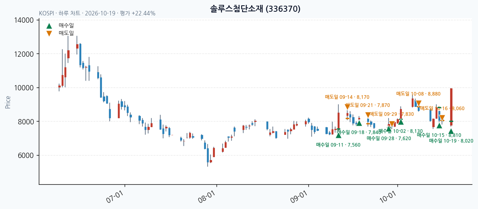Click the annotation 매수일 10-02 · 8,130
Image resolution: width=478 pixels, height=209 pixels.
pyautogui.click(x=401, y=131)
